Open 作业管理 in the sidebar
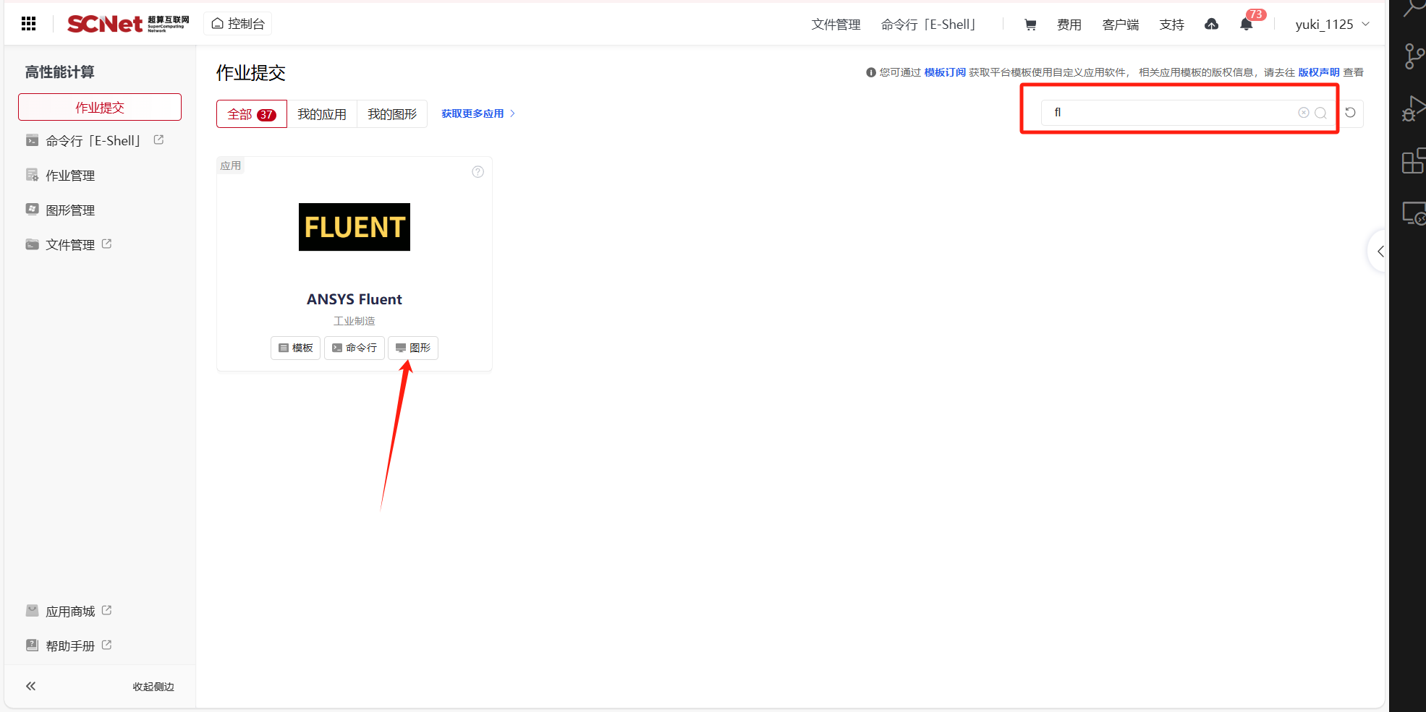1426x712 pixels. tap(70, 176)
